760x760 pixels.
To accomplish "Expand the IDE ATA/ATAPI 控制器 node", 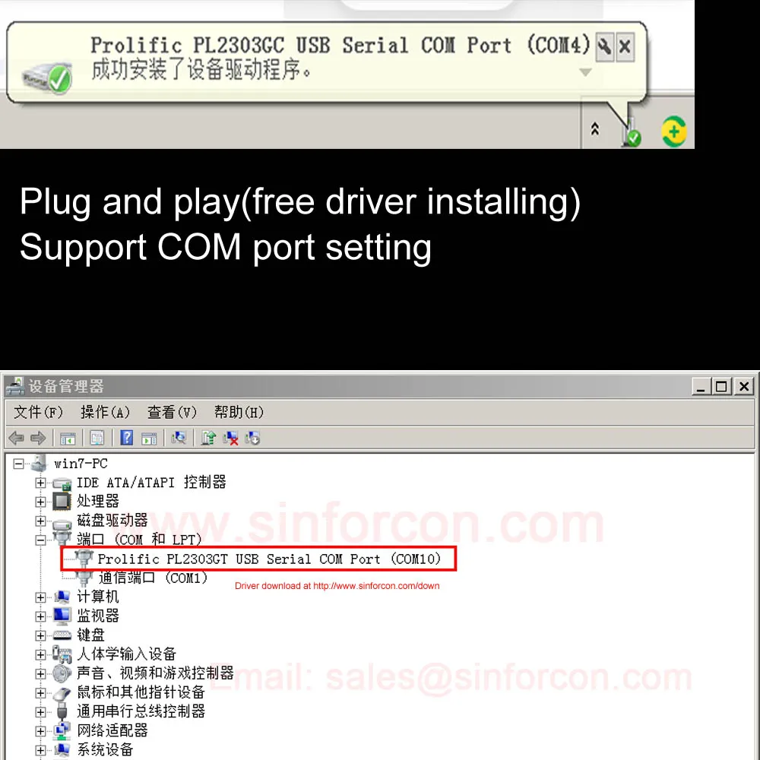I will point(41,483).
